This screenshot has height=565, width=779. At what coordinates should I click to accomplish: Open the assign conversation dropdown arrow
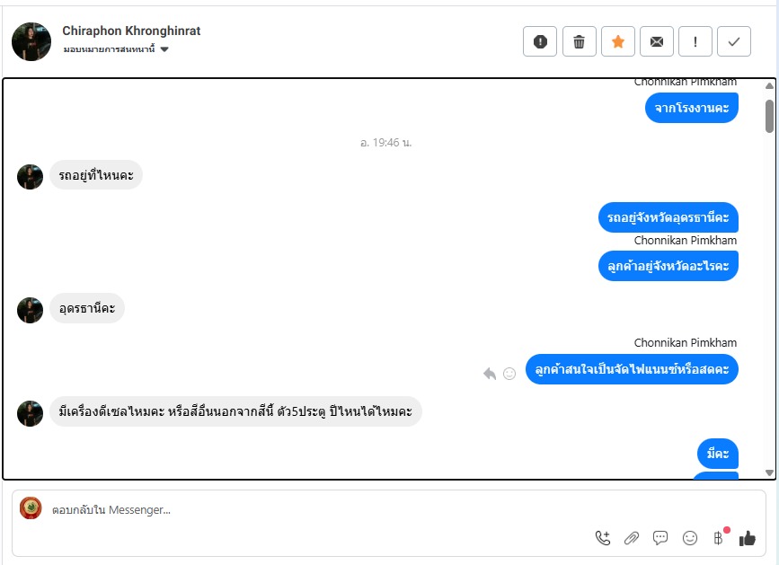pyautogui.click(x=164, y=49)
